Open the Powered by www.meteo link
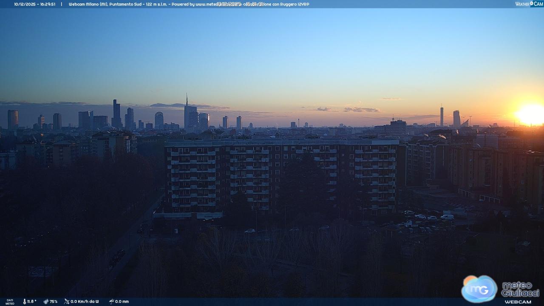 pos(193,4)
